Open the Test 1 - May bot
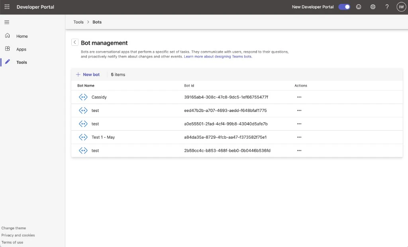This screenshot has width=408, height=247. click(103, 137)
